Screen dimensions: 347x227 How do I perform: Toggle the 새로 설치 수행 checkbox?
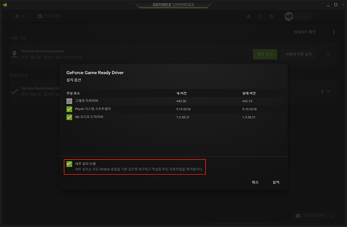(69, 164)
